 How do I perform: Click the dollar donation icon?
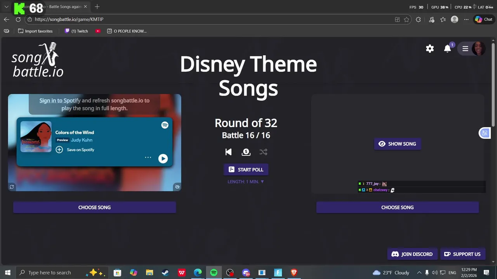point(246,152)
